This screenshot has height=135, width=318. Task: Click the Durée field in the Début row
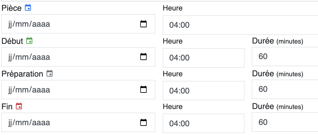click(285, 57)
